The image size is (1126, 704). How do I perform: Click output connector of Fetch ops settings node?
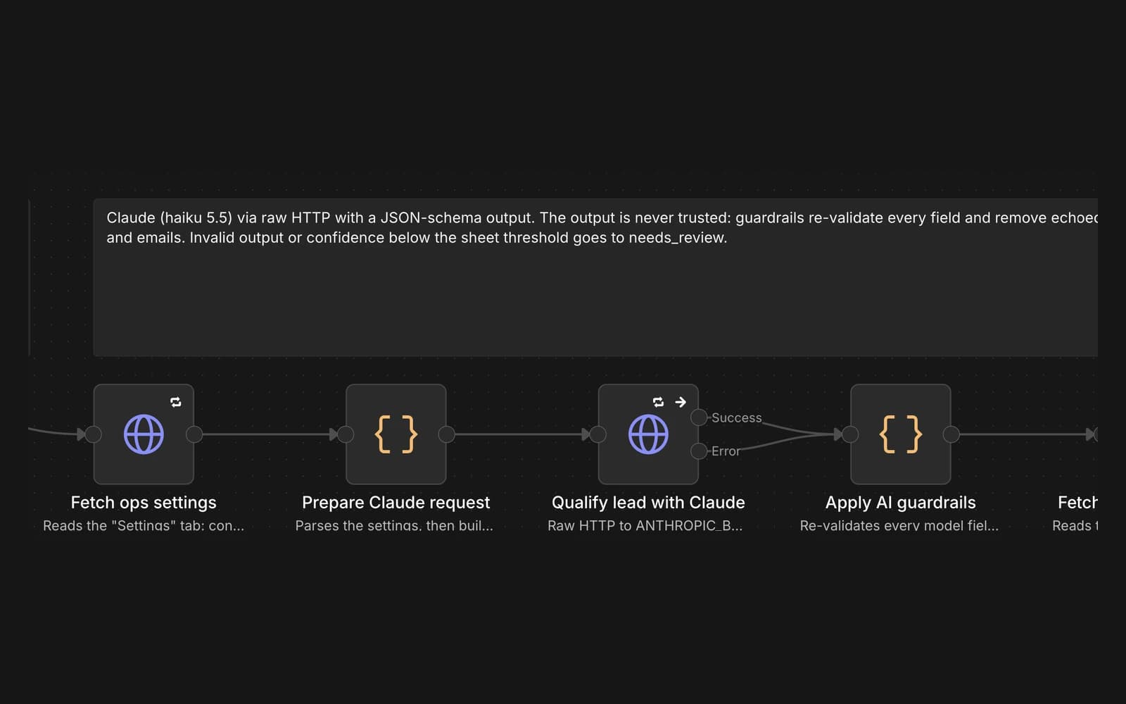tap(194, 434)
